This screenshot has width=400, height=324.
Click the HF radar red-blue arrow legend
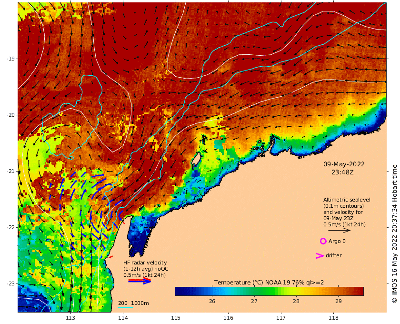[140, 281]
